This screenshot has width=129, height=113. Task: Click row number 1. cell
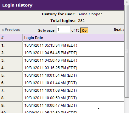(11, 45)
